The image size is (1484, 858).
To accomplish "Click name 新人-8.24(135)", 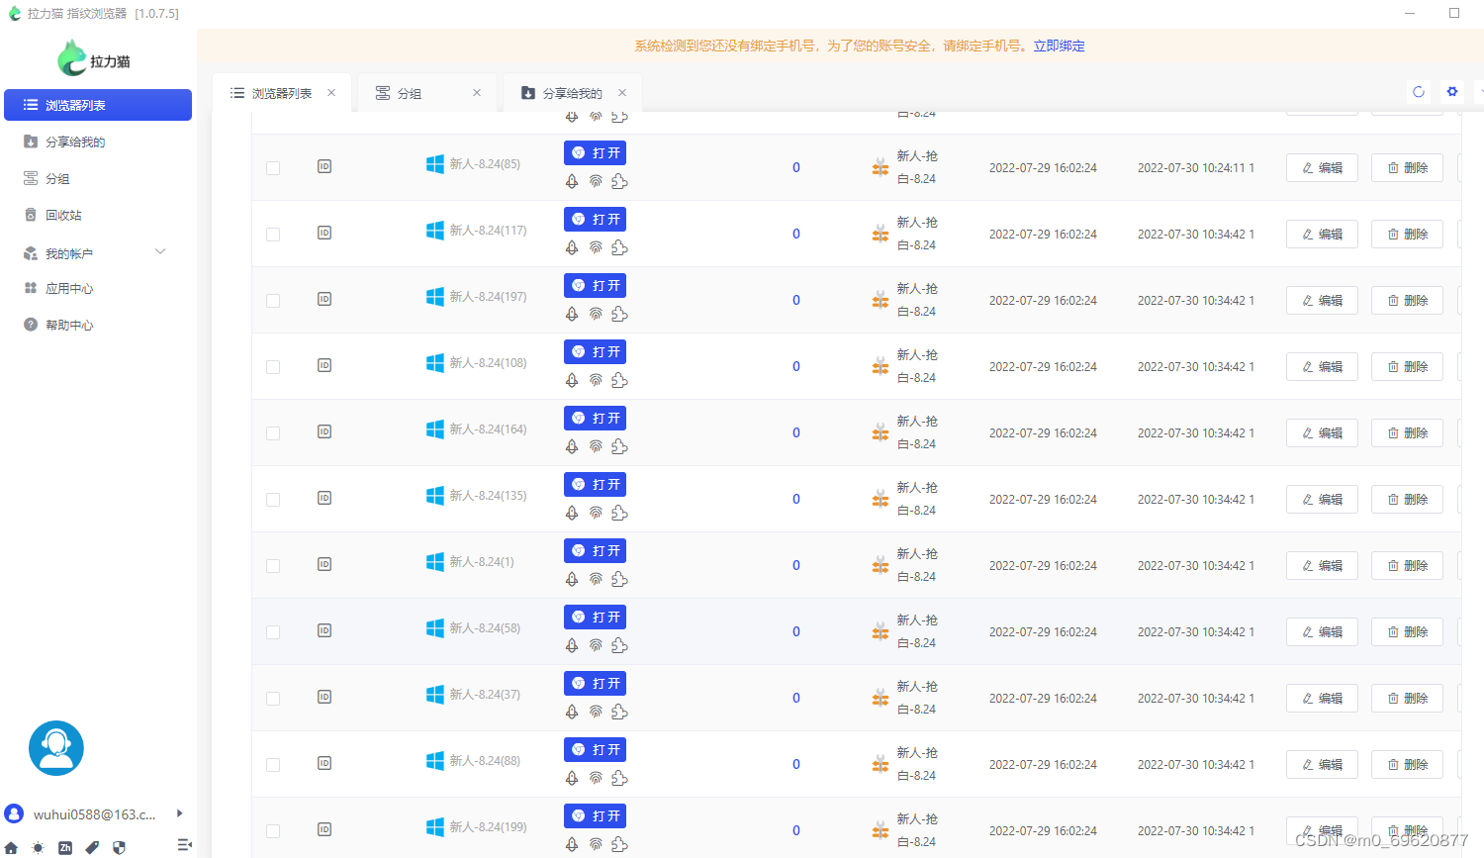I will click(488, 495).
